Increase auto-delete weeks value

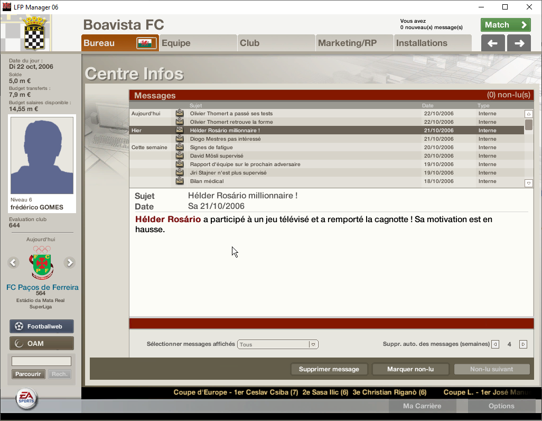coord(523,344)
